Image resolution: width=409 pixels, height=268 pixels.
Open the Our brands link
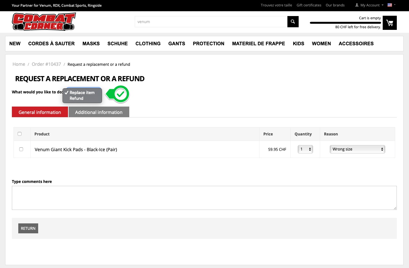click(335, 5)
